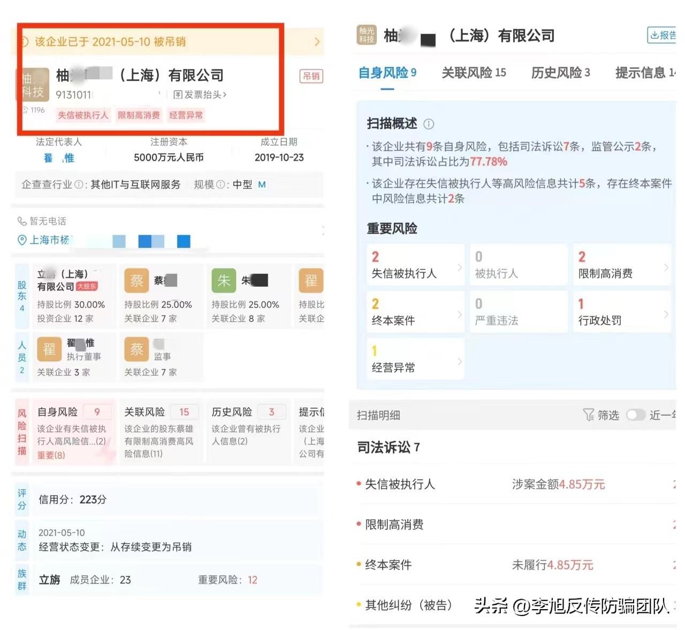This screenshot has width=685, height=630.
Task: Click the info icon after 规模
Action: point(220,185)
